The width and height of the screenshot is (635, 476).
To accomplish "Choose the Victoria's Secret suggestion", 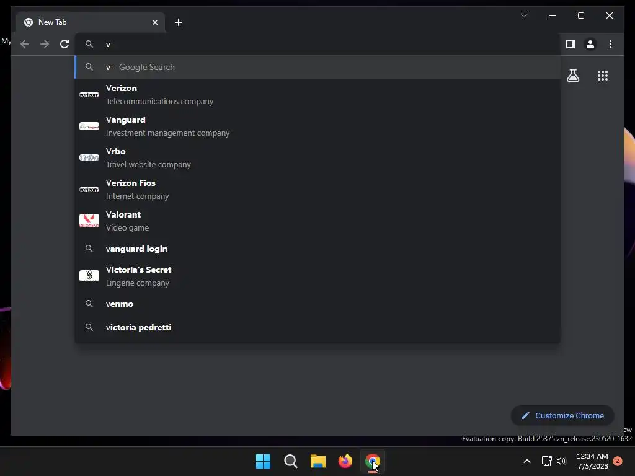I will click(318, 276).
